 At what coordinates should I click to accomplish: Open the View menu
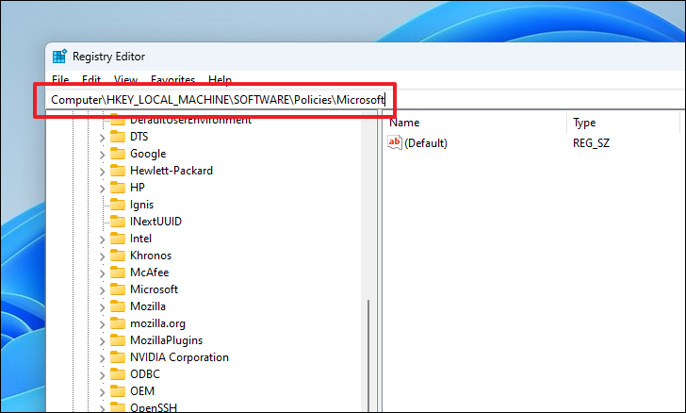coord(125,80)
